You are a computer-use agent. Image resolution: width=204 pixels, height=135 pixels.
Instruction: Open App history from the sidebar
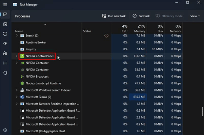pos(5,34)
